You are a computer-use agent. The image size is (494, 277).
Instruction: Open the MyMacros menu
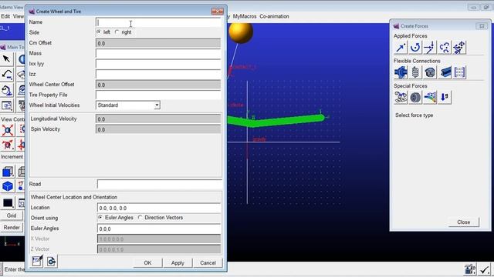click(x=245, y=16)
